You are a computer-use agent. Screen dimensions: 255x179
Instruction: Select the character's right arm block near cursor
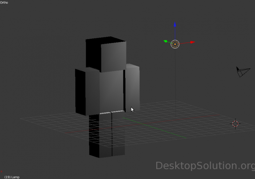click(132, 88)
